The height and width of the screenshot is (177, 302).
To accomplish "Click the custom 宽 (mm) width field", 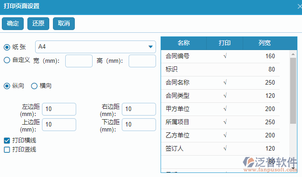I will [x=79, y=61].
